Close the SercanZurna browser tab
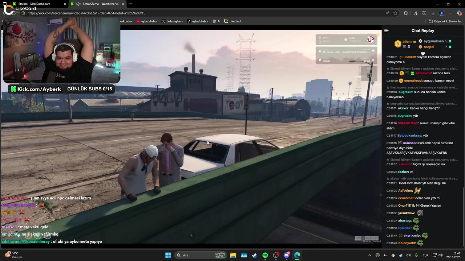 pos(122,4)
